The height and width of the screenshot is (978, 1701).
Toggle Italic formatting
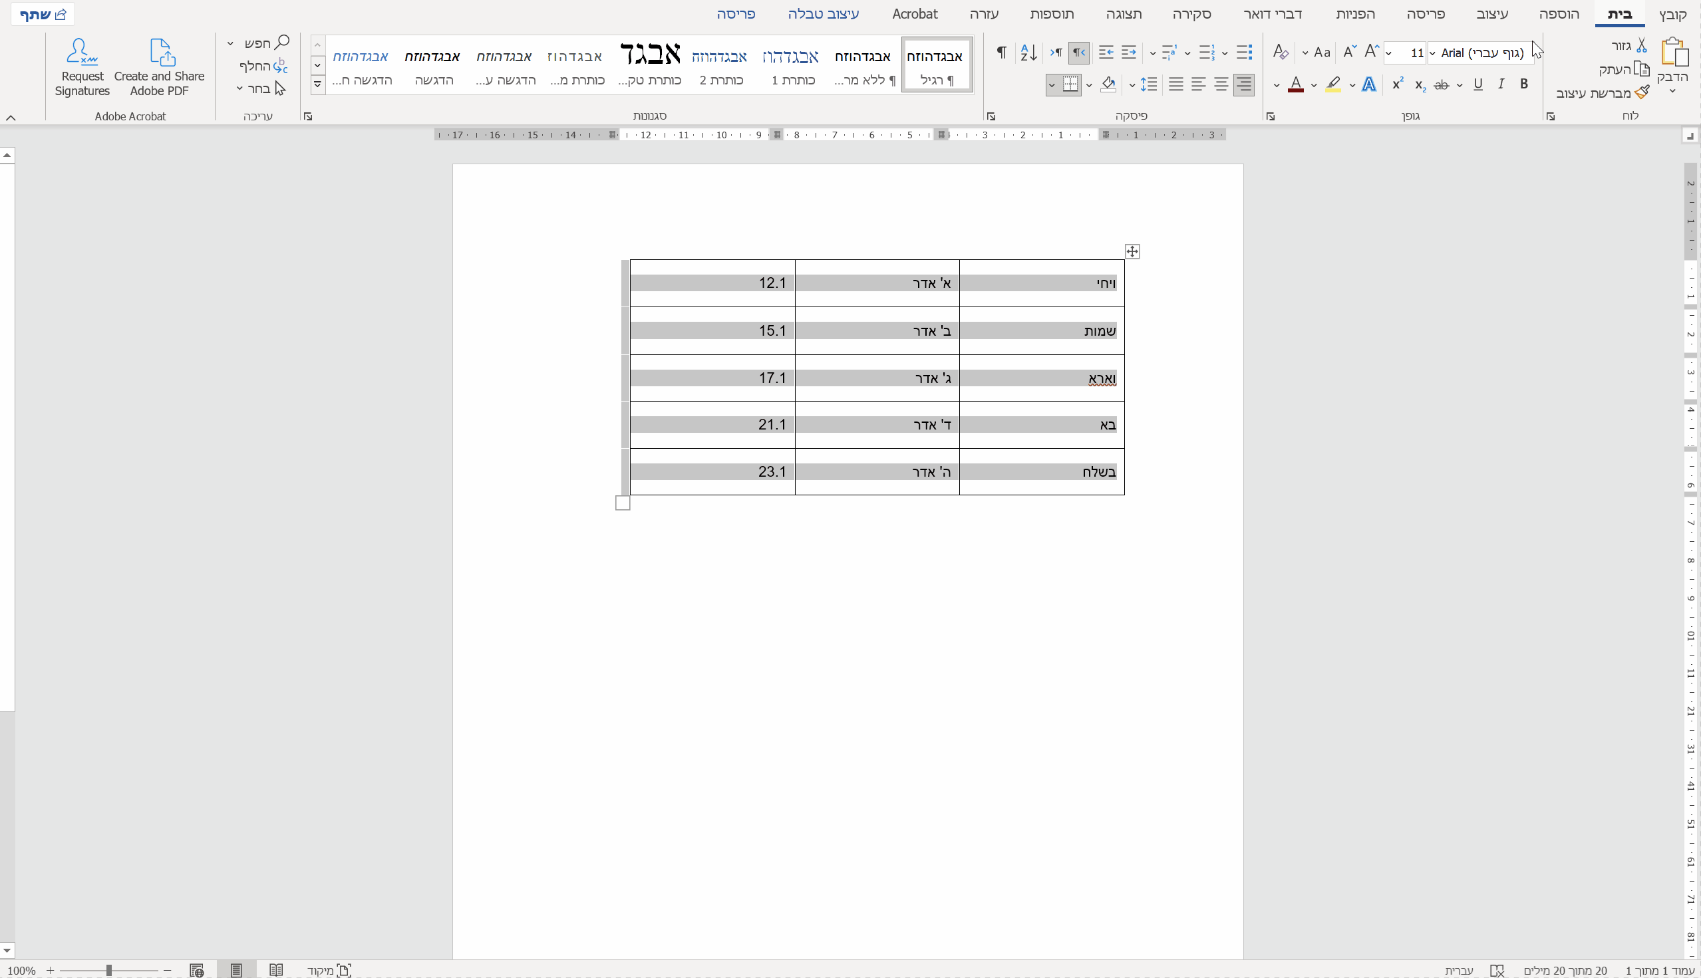point(1501,84)
